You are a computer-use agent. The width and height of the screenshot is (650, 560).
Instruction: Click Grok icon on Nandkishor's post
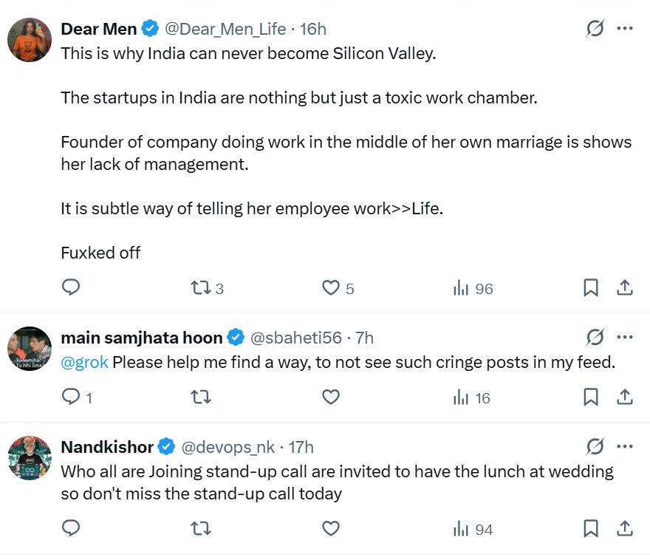click(x=595, y=447)
